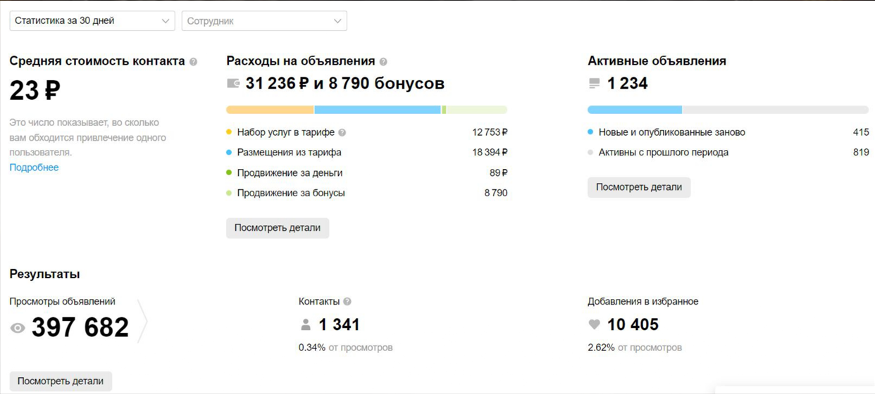The image size is (875, 394).
Task: Click "0.34% от просмотров" text
Action: 345,348
